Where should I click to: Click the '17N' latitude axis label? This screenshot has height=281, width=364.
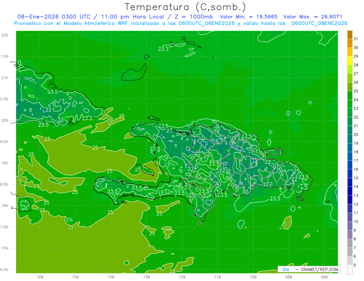pos(5,248)
